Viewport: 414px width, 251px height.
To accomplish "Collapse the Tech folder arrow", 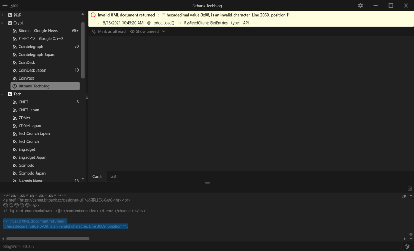I will pos(3,94).
